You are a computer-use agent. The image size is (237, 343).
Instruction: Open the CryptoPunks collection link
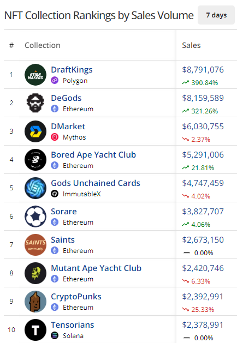tap(76, 297)
